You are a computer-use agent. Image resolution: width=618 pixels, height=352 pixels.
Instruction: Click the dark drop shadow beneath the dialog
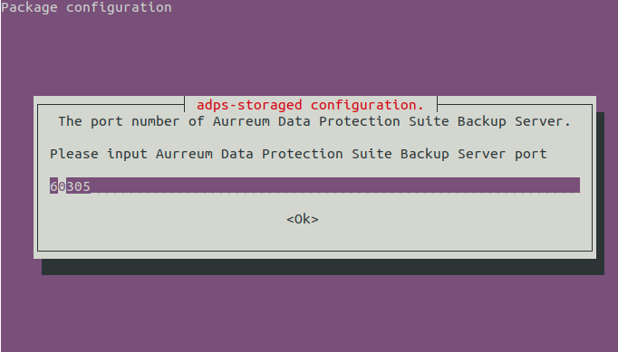click(x=323, y=267)
